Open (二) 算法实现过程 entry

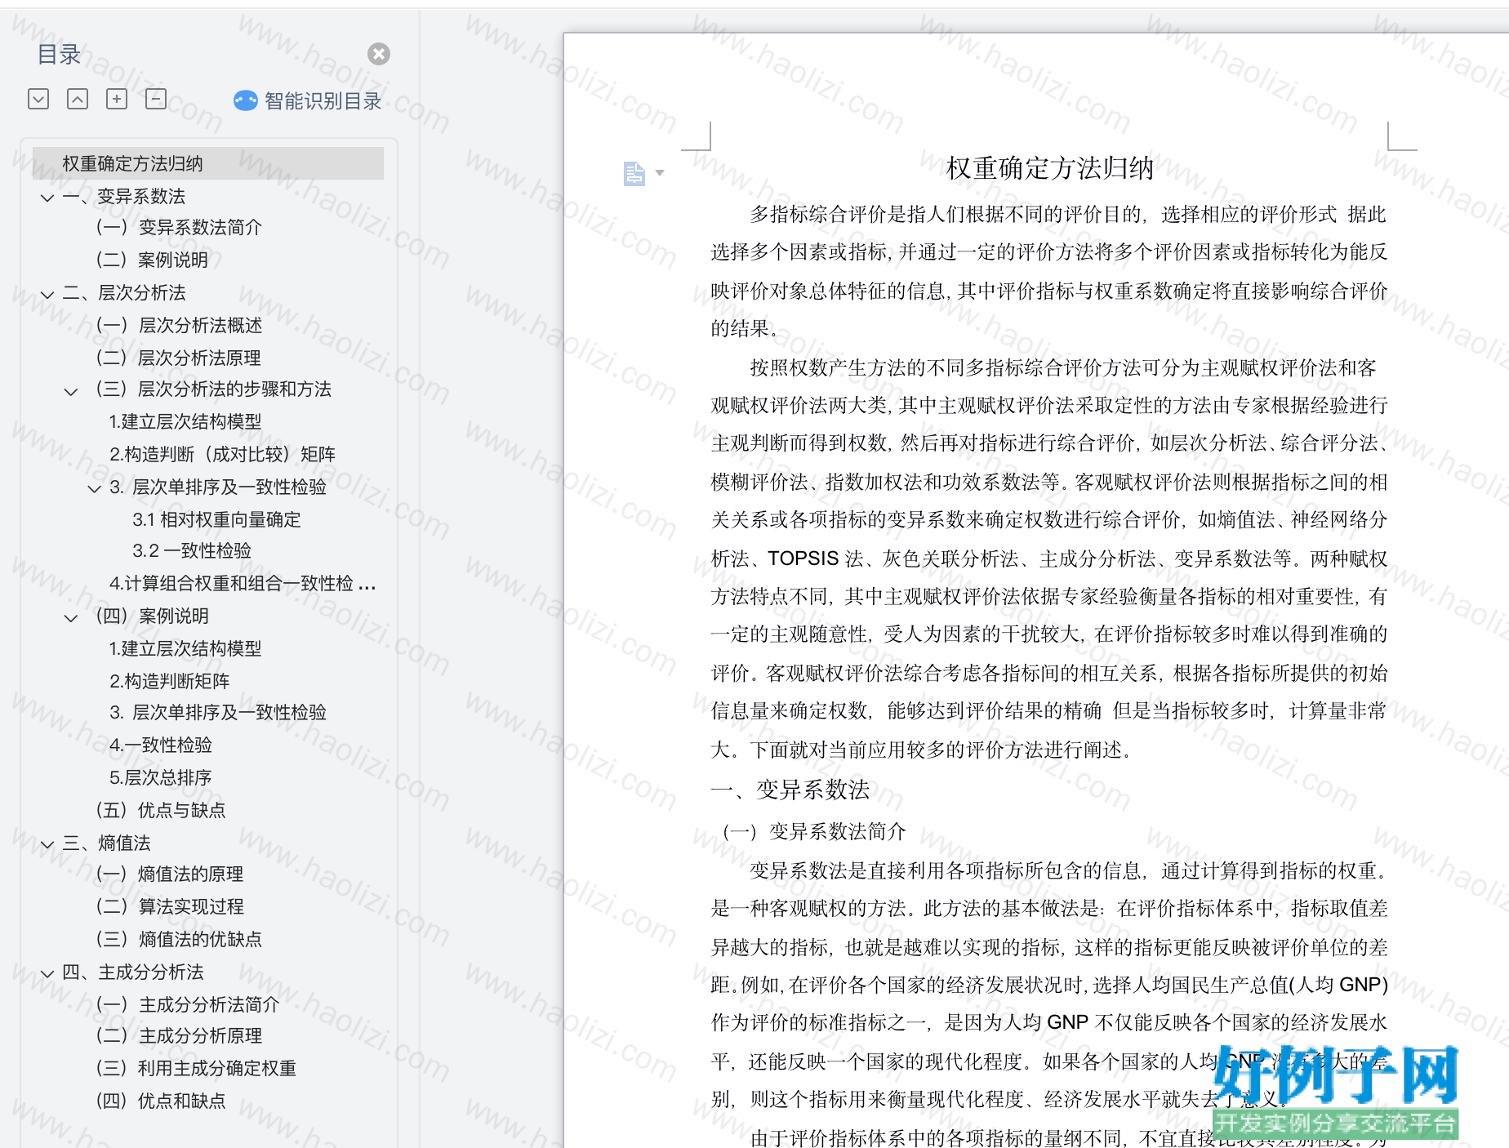pos(170,906)
